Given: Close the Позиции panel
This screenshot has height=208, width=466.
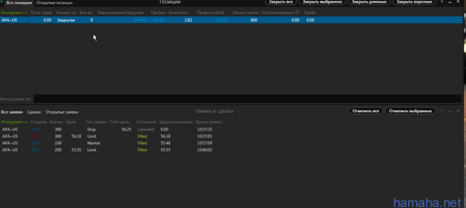Looking at the screenshot, I should tap(458, 2).
